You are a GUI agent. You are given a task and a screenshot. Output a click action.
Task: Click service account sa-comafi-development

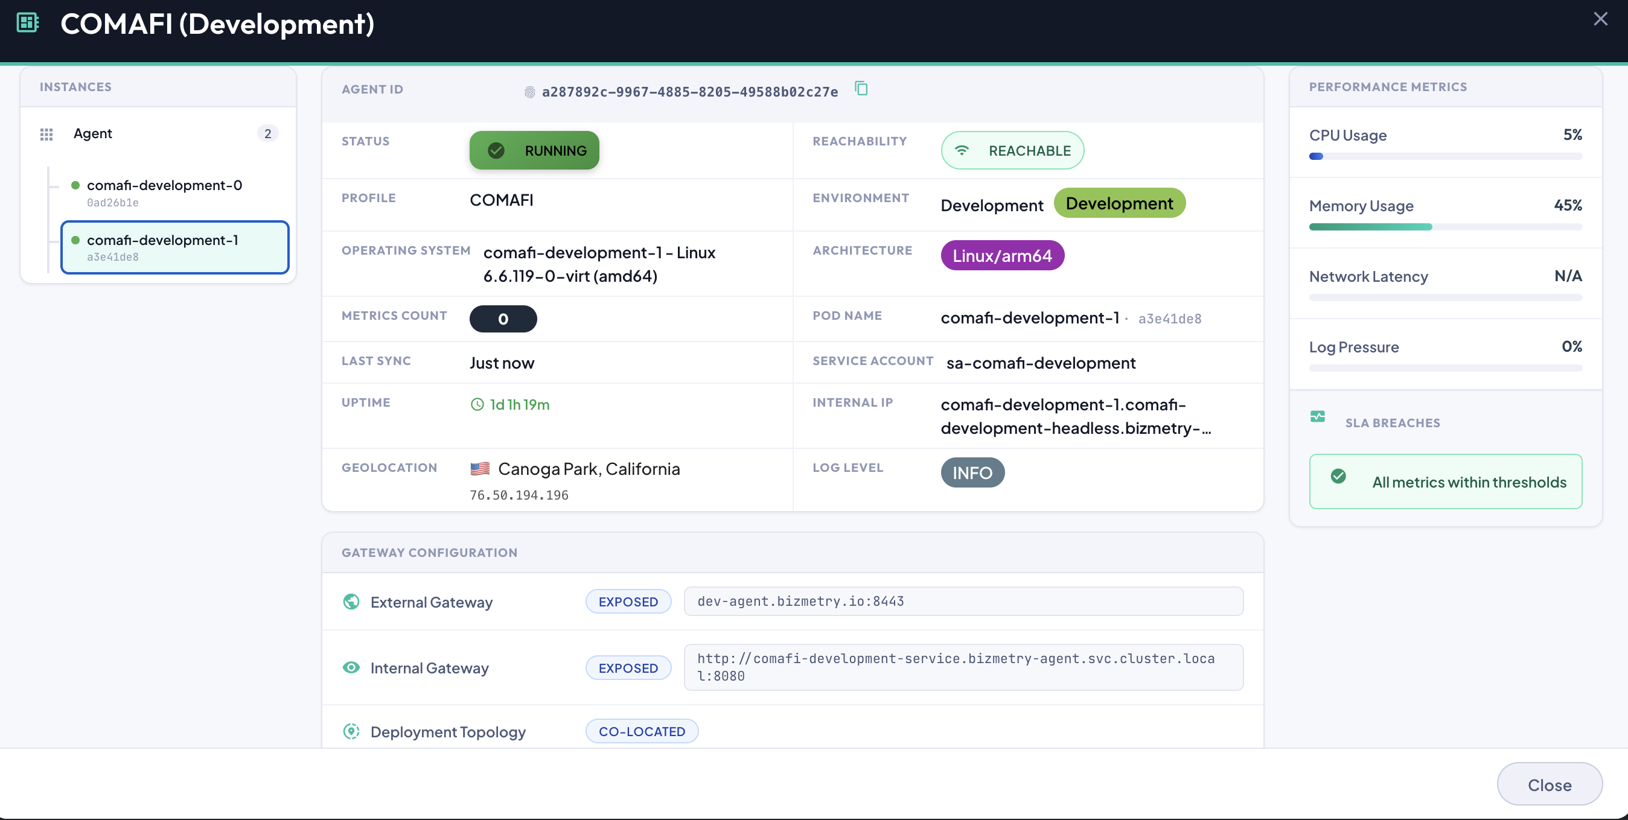(1041, 363)
